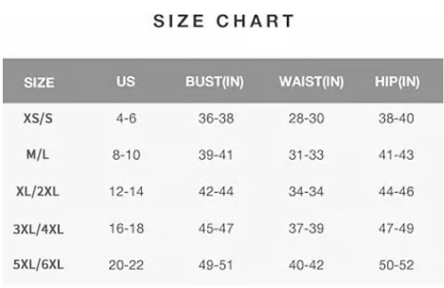Select the 3XL/4XL size row label
This screenshot has width=444, height=288.
click(39, 228)
